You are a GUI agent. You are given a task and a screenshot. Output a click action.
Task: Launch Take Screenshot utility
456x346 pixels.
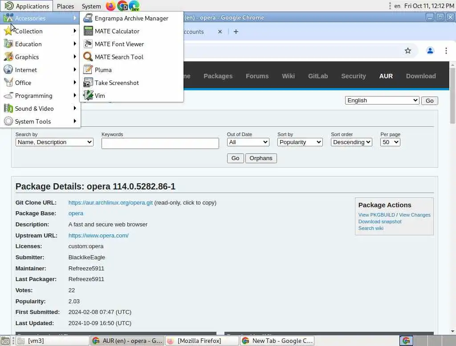pyautogui.click(x=131, y=83)
